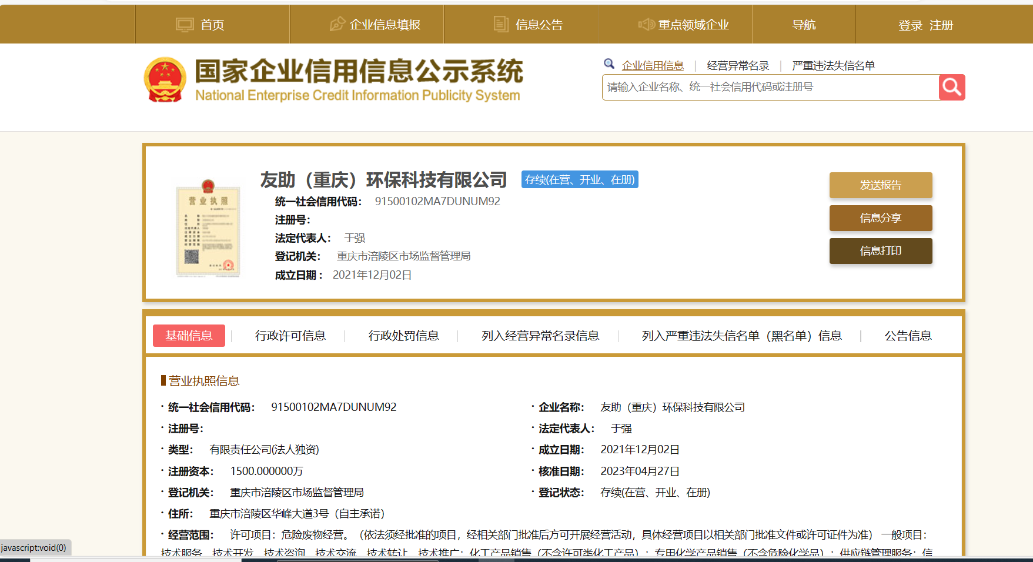Click the pencil icon beside 企业信息填报
This screenshot has height=562, width=1033.
[x=337, y=24]
